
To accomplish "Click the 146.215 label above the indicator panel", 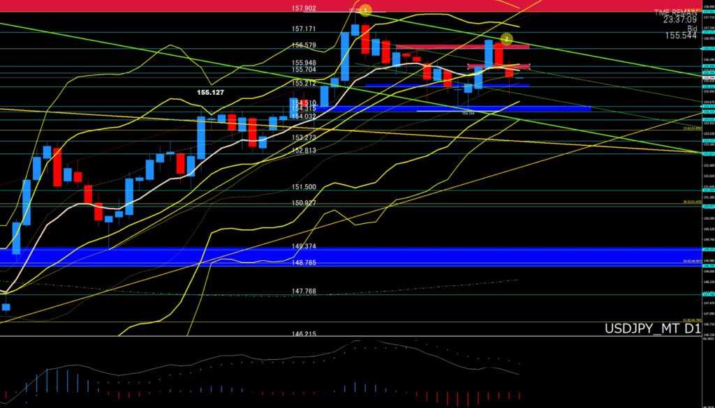I will 304,334.
